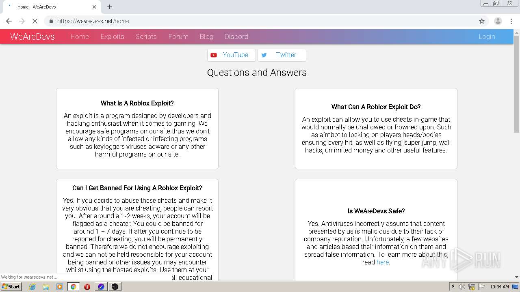Click the Twitter button

coord(282,55)
